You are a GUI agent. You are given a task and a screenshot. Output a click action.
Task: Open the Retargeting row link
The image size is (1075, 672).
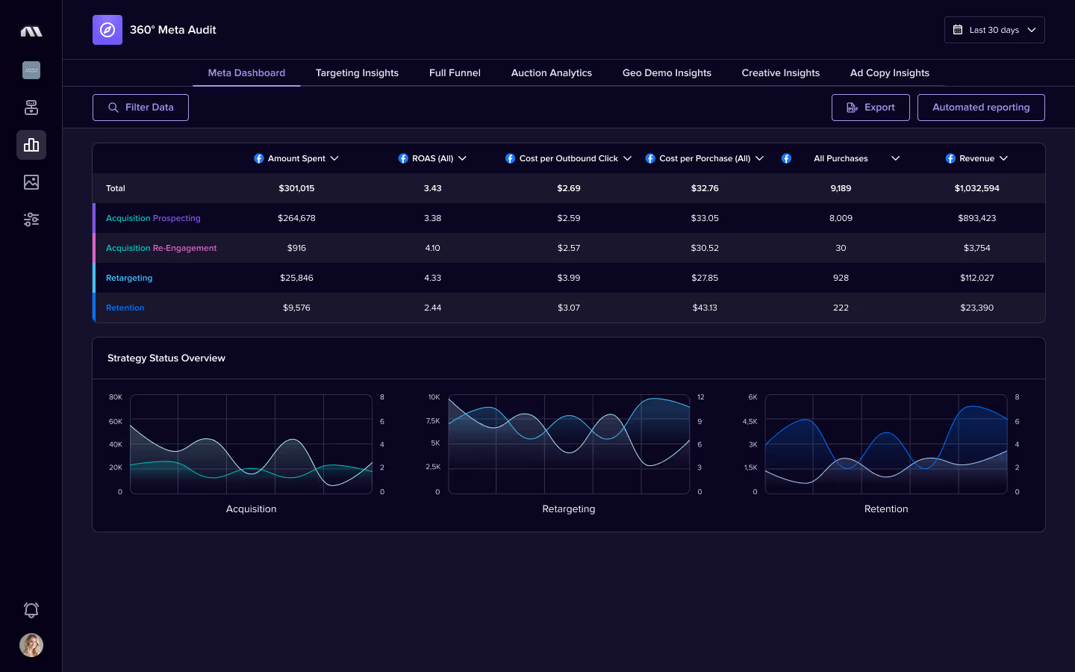point(129,278)
